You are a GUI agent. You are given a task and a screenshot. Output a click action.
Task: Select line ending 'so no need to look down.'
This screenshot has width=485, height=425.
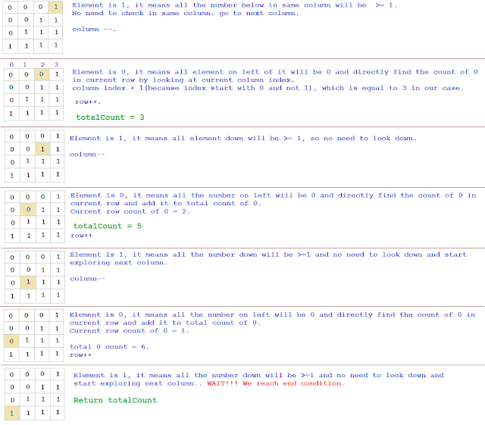coord(243,139)
